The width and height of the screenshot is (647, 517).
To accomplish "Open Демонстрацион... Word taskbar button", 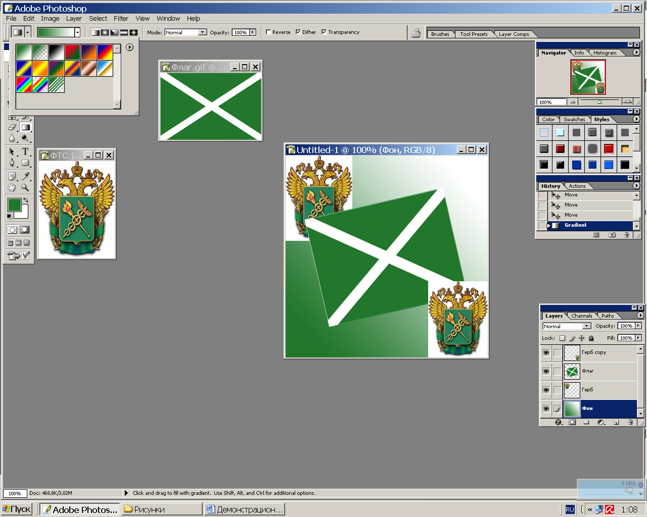I will (x=245, y=509).
